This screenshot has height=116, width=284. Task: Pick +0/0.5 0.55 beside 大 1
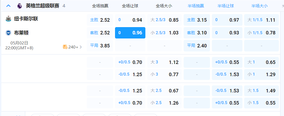tap(227, 62)
